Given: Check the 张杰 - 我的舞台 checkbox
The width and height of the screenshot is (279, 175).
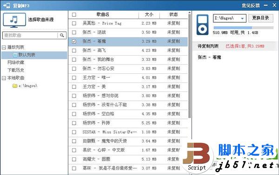Looking at the screenshot, I should (x=74, y=60).
